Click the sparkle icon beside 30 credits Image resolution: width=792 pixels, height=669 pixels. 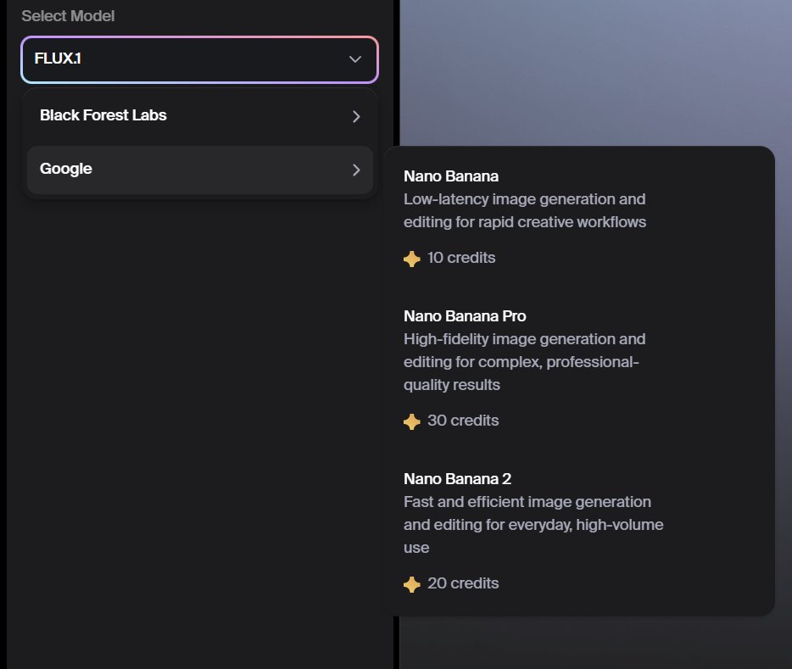pos(412,421)
